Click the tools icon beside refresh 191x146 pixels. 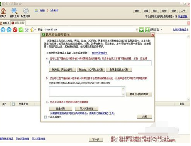point(27,30)
